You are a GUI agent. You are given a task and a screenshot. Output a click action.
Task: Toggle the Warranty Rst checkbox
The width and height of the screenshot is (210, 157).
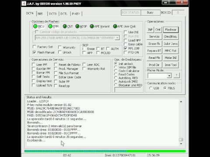click(84, 68)
